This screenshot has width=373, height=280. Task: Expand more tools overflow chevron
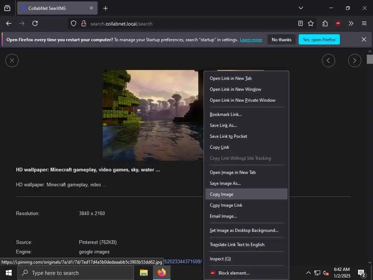pos(351,23)
